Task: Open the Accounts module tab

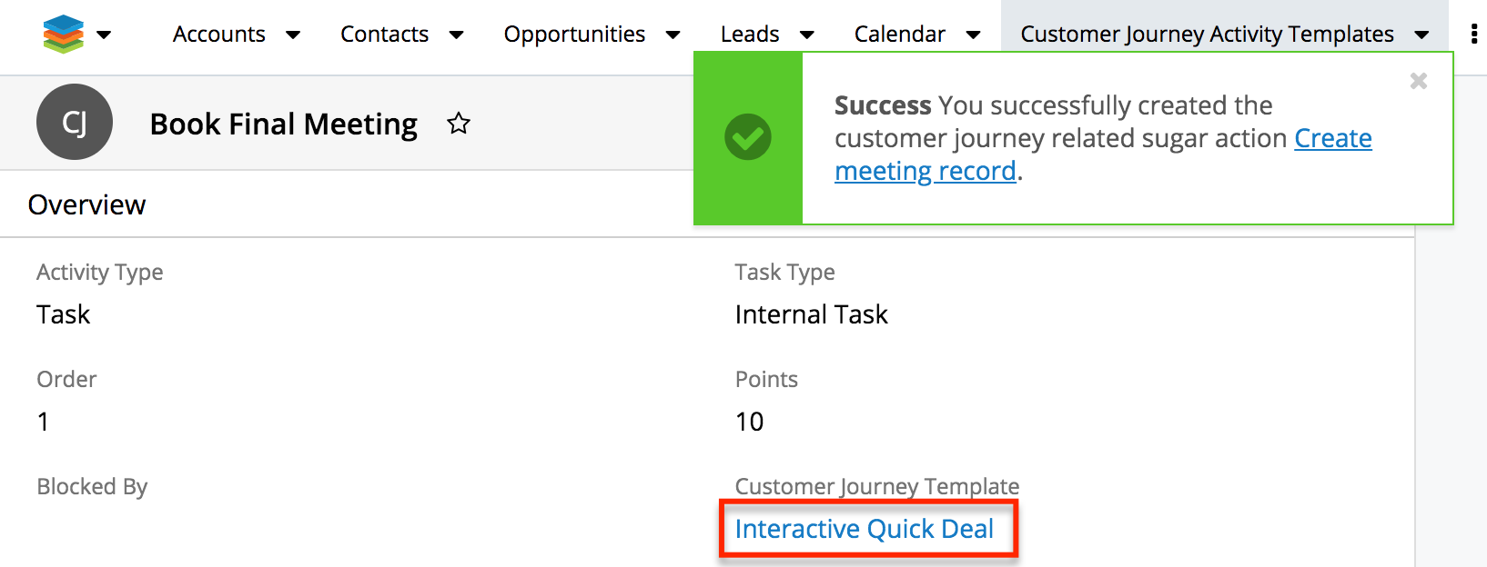Action: (x=219, y=35)
